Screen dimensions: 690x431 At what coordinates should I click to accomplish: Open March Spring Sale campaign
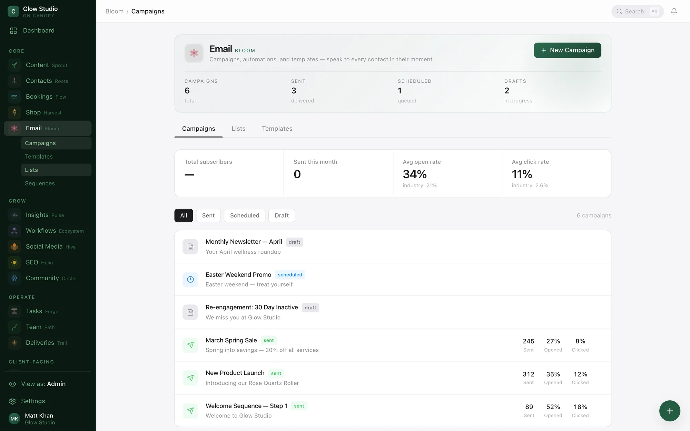pyautogui.click(x=393, y=345)
